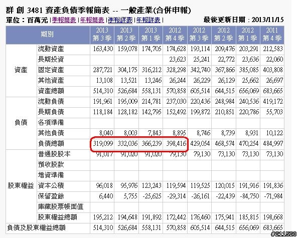Click the 資產總額 row label
Screen dimensions: 299x238
(x=51, y=91)
